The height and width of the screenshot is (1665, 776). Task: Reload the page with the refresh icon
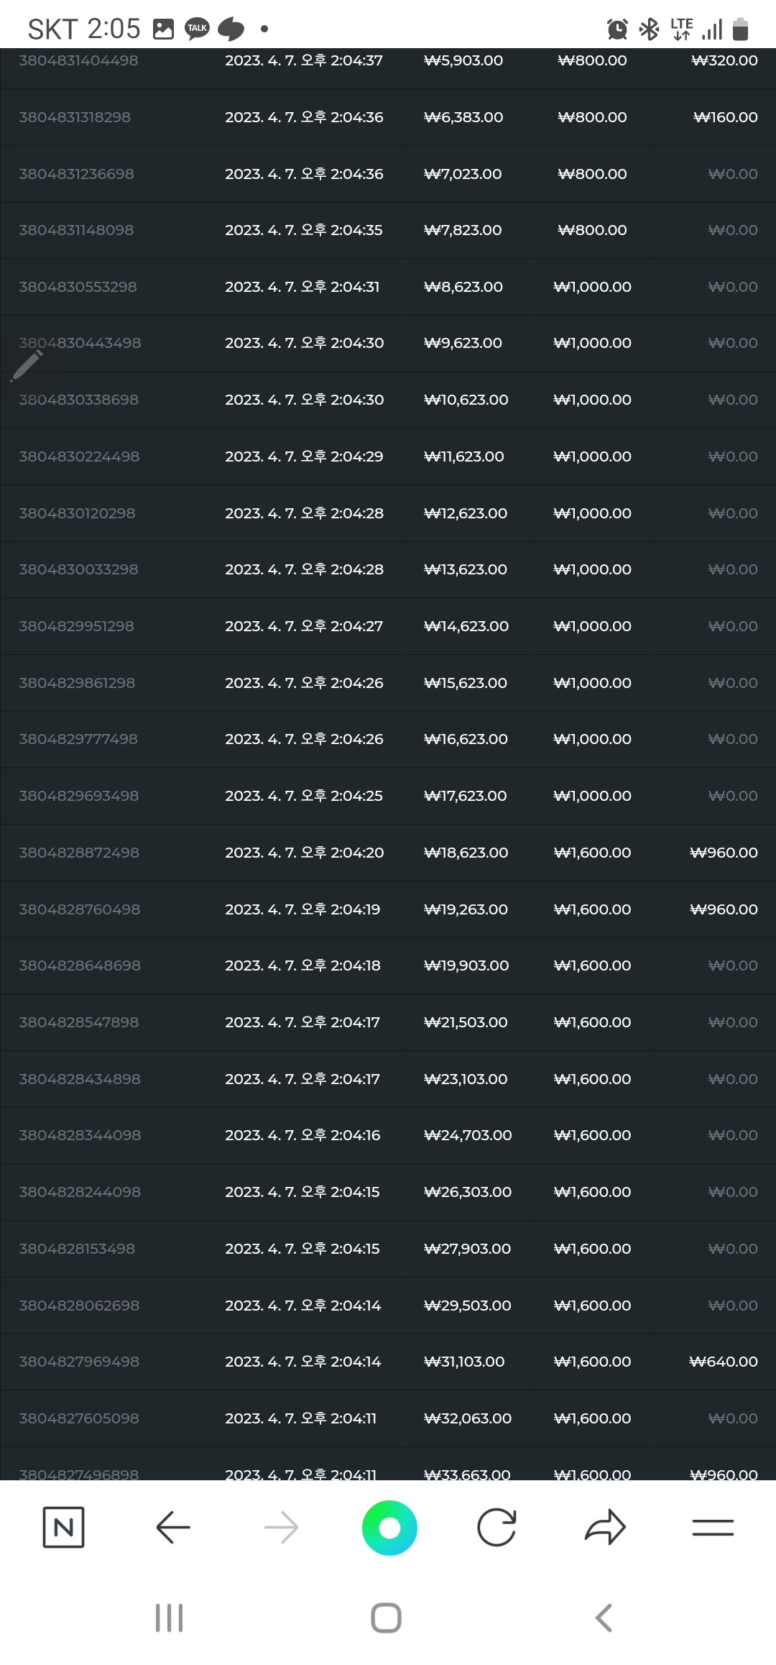[x=496, y=1527]
